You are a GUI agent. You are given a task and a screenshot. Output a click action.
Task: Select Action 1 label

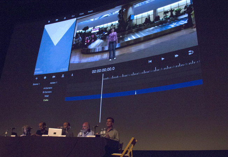click(x=54, y=83)
